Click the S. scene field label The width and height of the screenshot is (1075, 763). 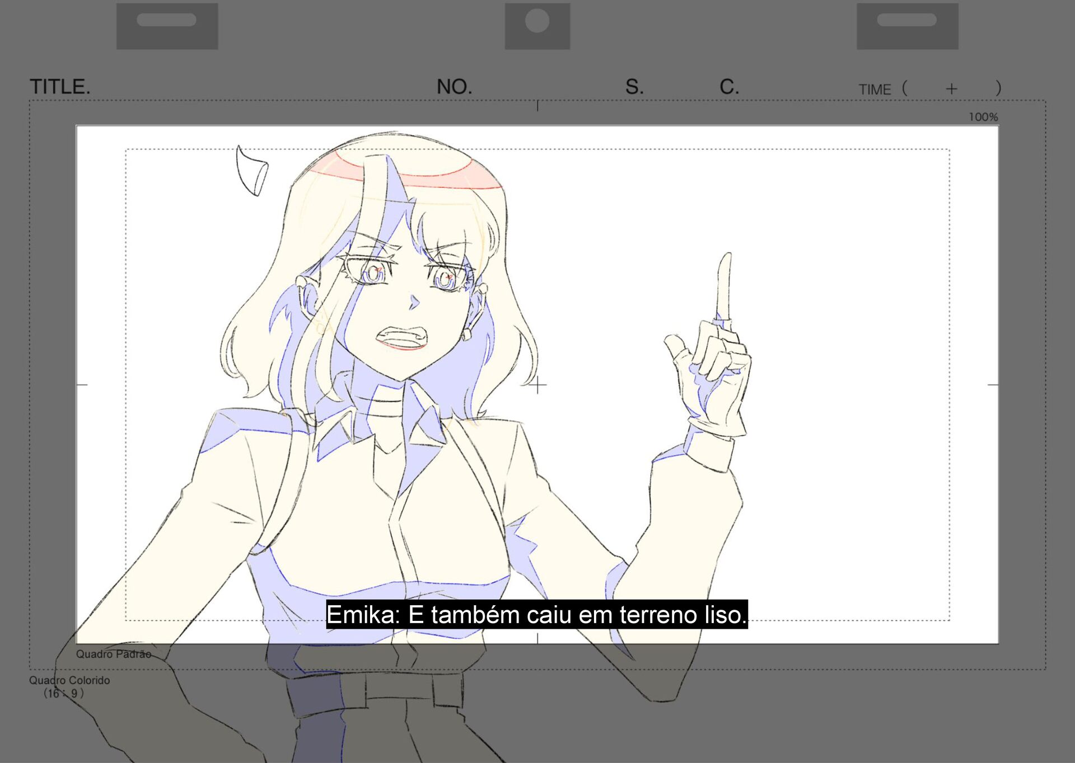[x=634, y=87]
